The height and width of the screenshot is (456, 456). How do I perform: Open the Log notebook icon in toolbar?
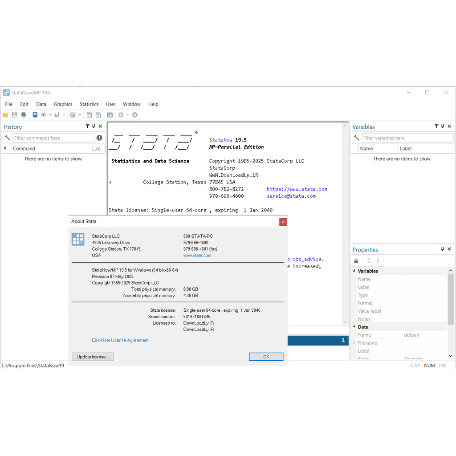[35, 115]
